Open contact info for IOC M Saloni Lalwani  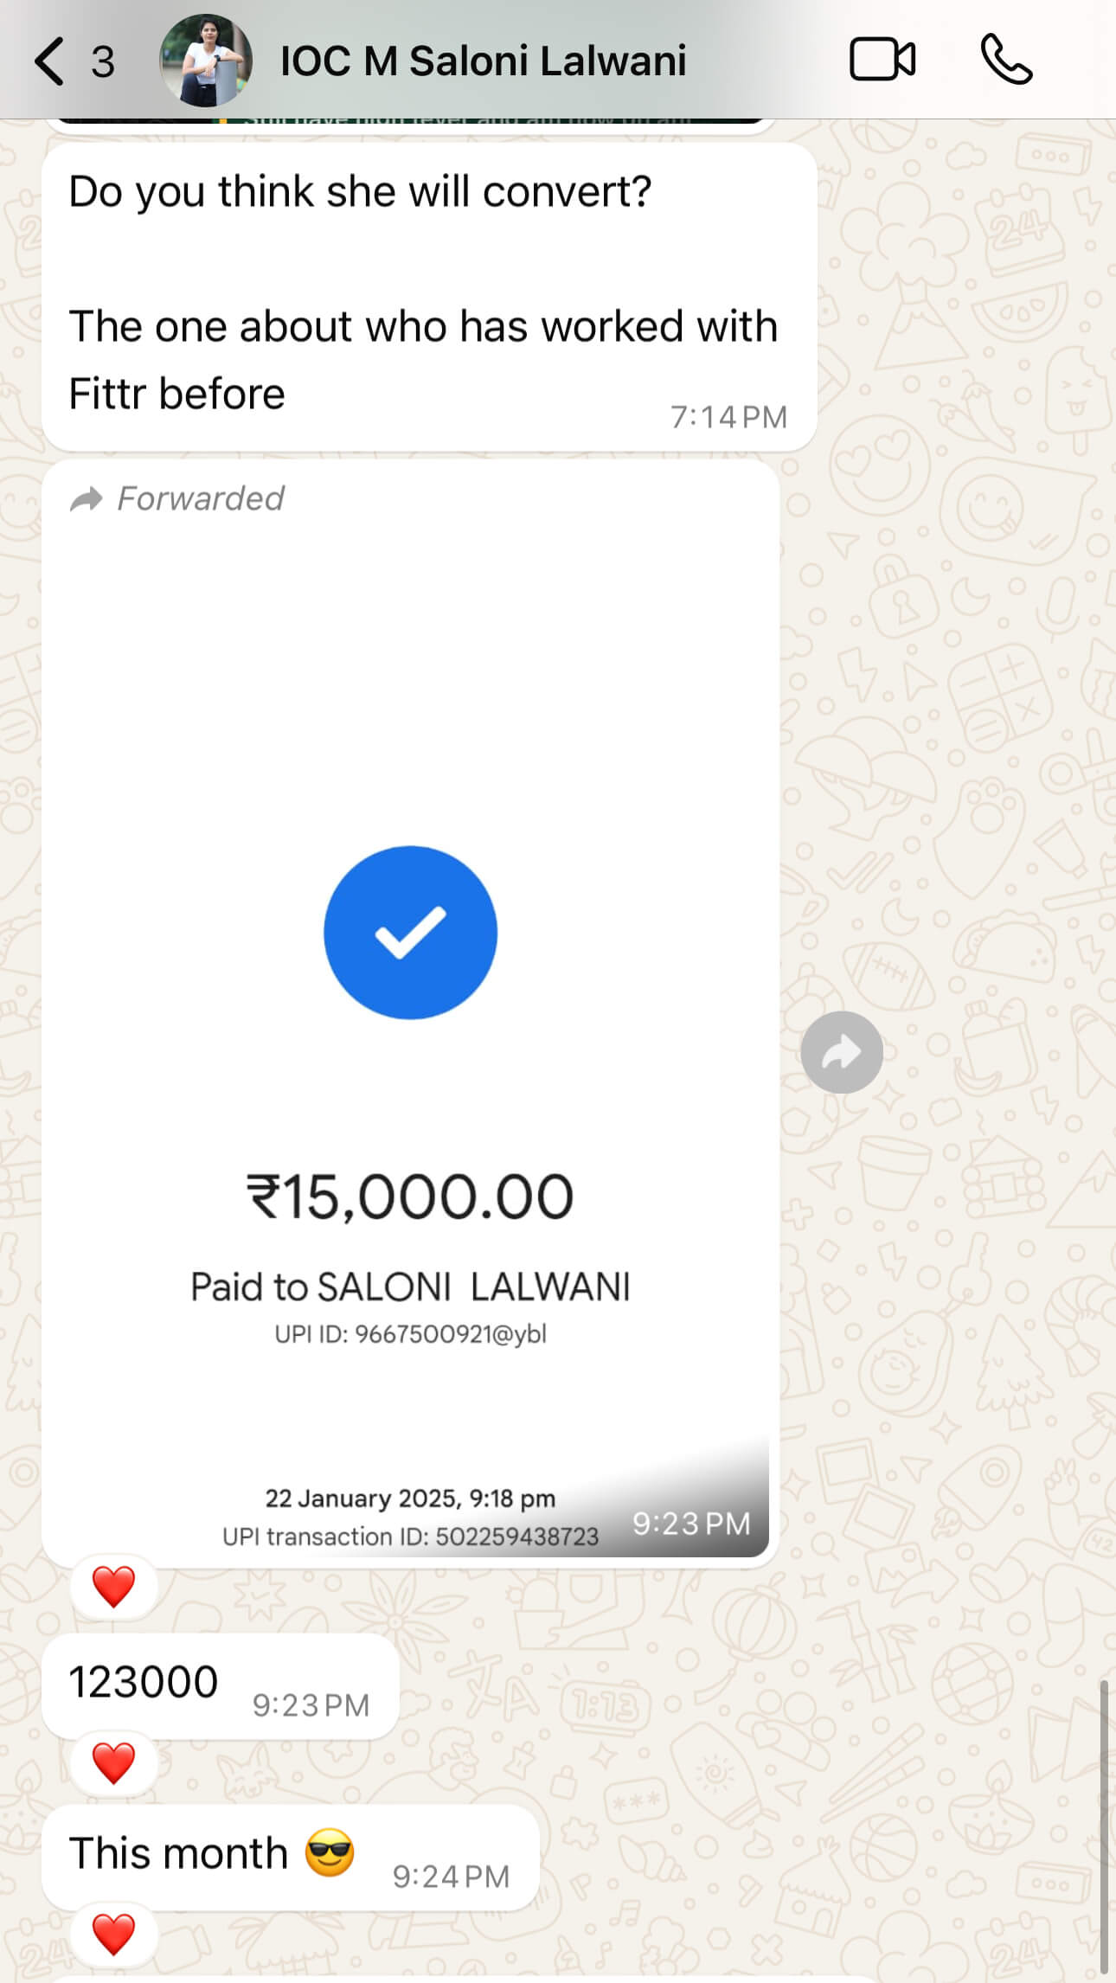(483, 61)
